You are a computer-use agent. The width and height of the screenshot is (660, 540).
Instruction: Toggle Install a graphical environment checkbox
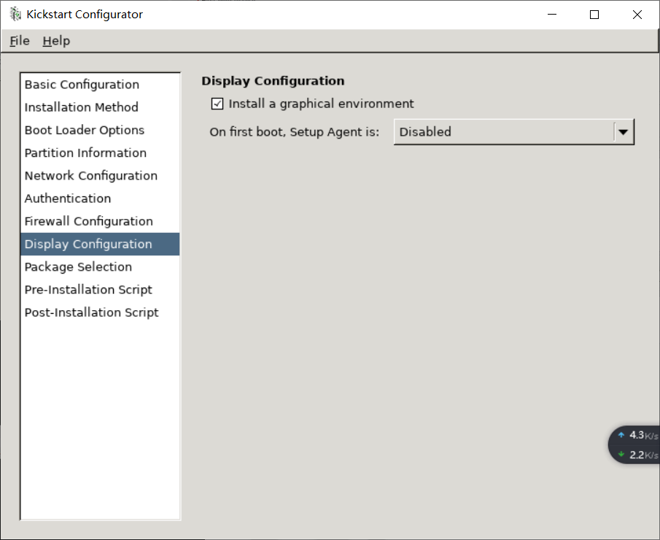point(217,104)
